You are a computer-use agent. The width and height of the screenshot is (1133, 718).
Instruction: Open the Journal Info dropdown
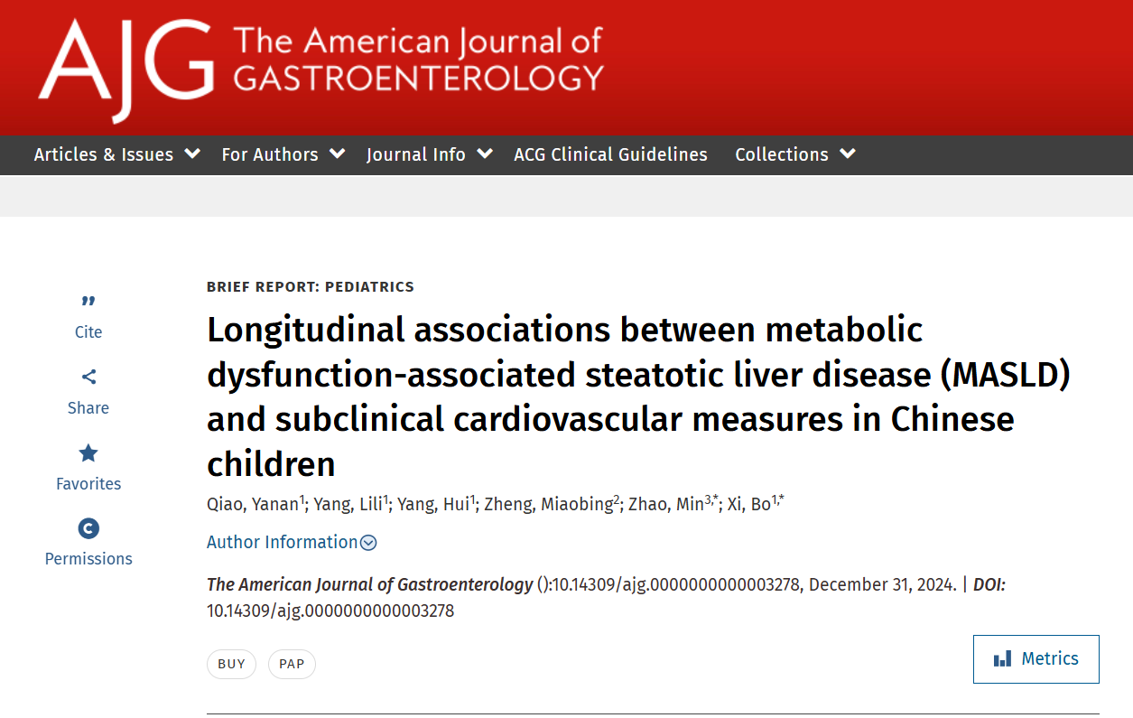tap(430, 154)
